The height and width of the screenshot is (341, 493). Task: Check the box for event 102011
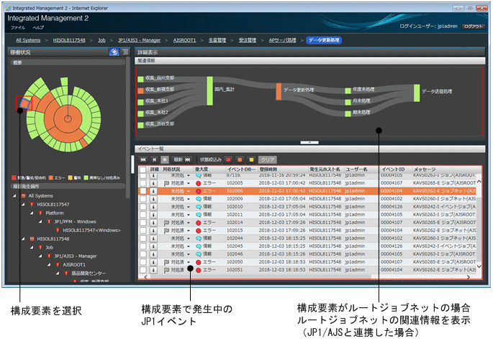(143, 215)
